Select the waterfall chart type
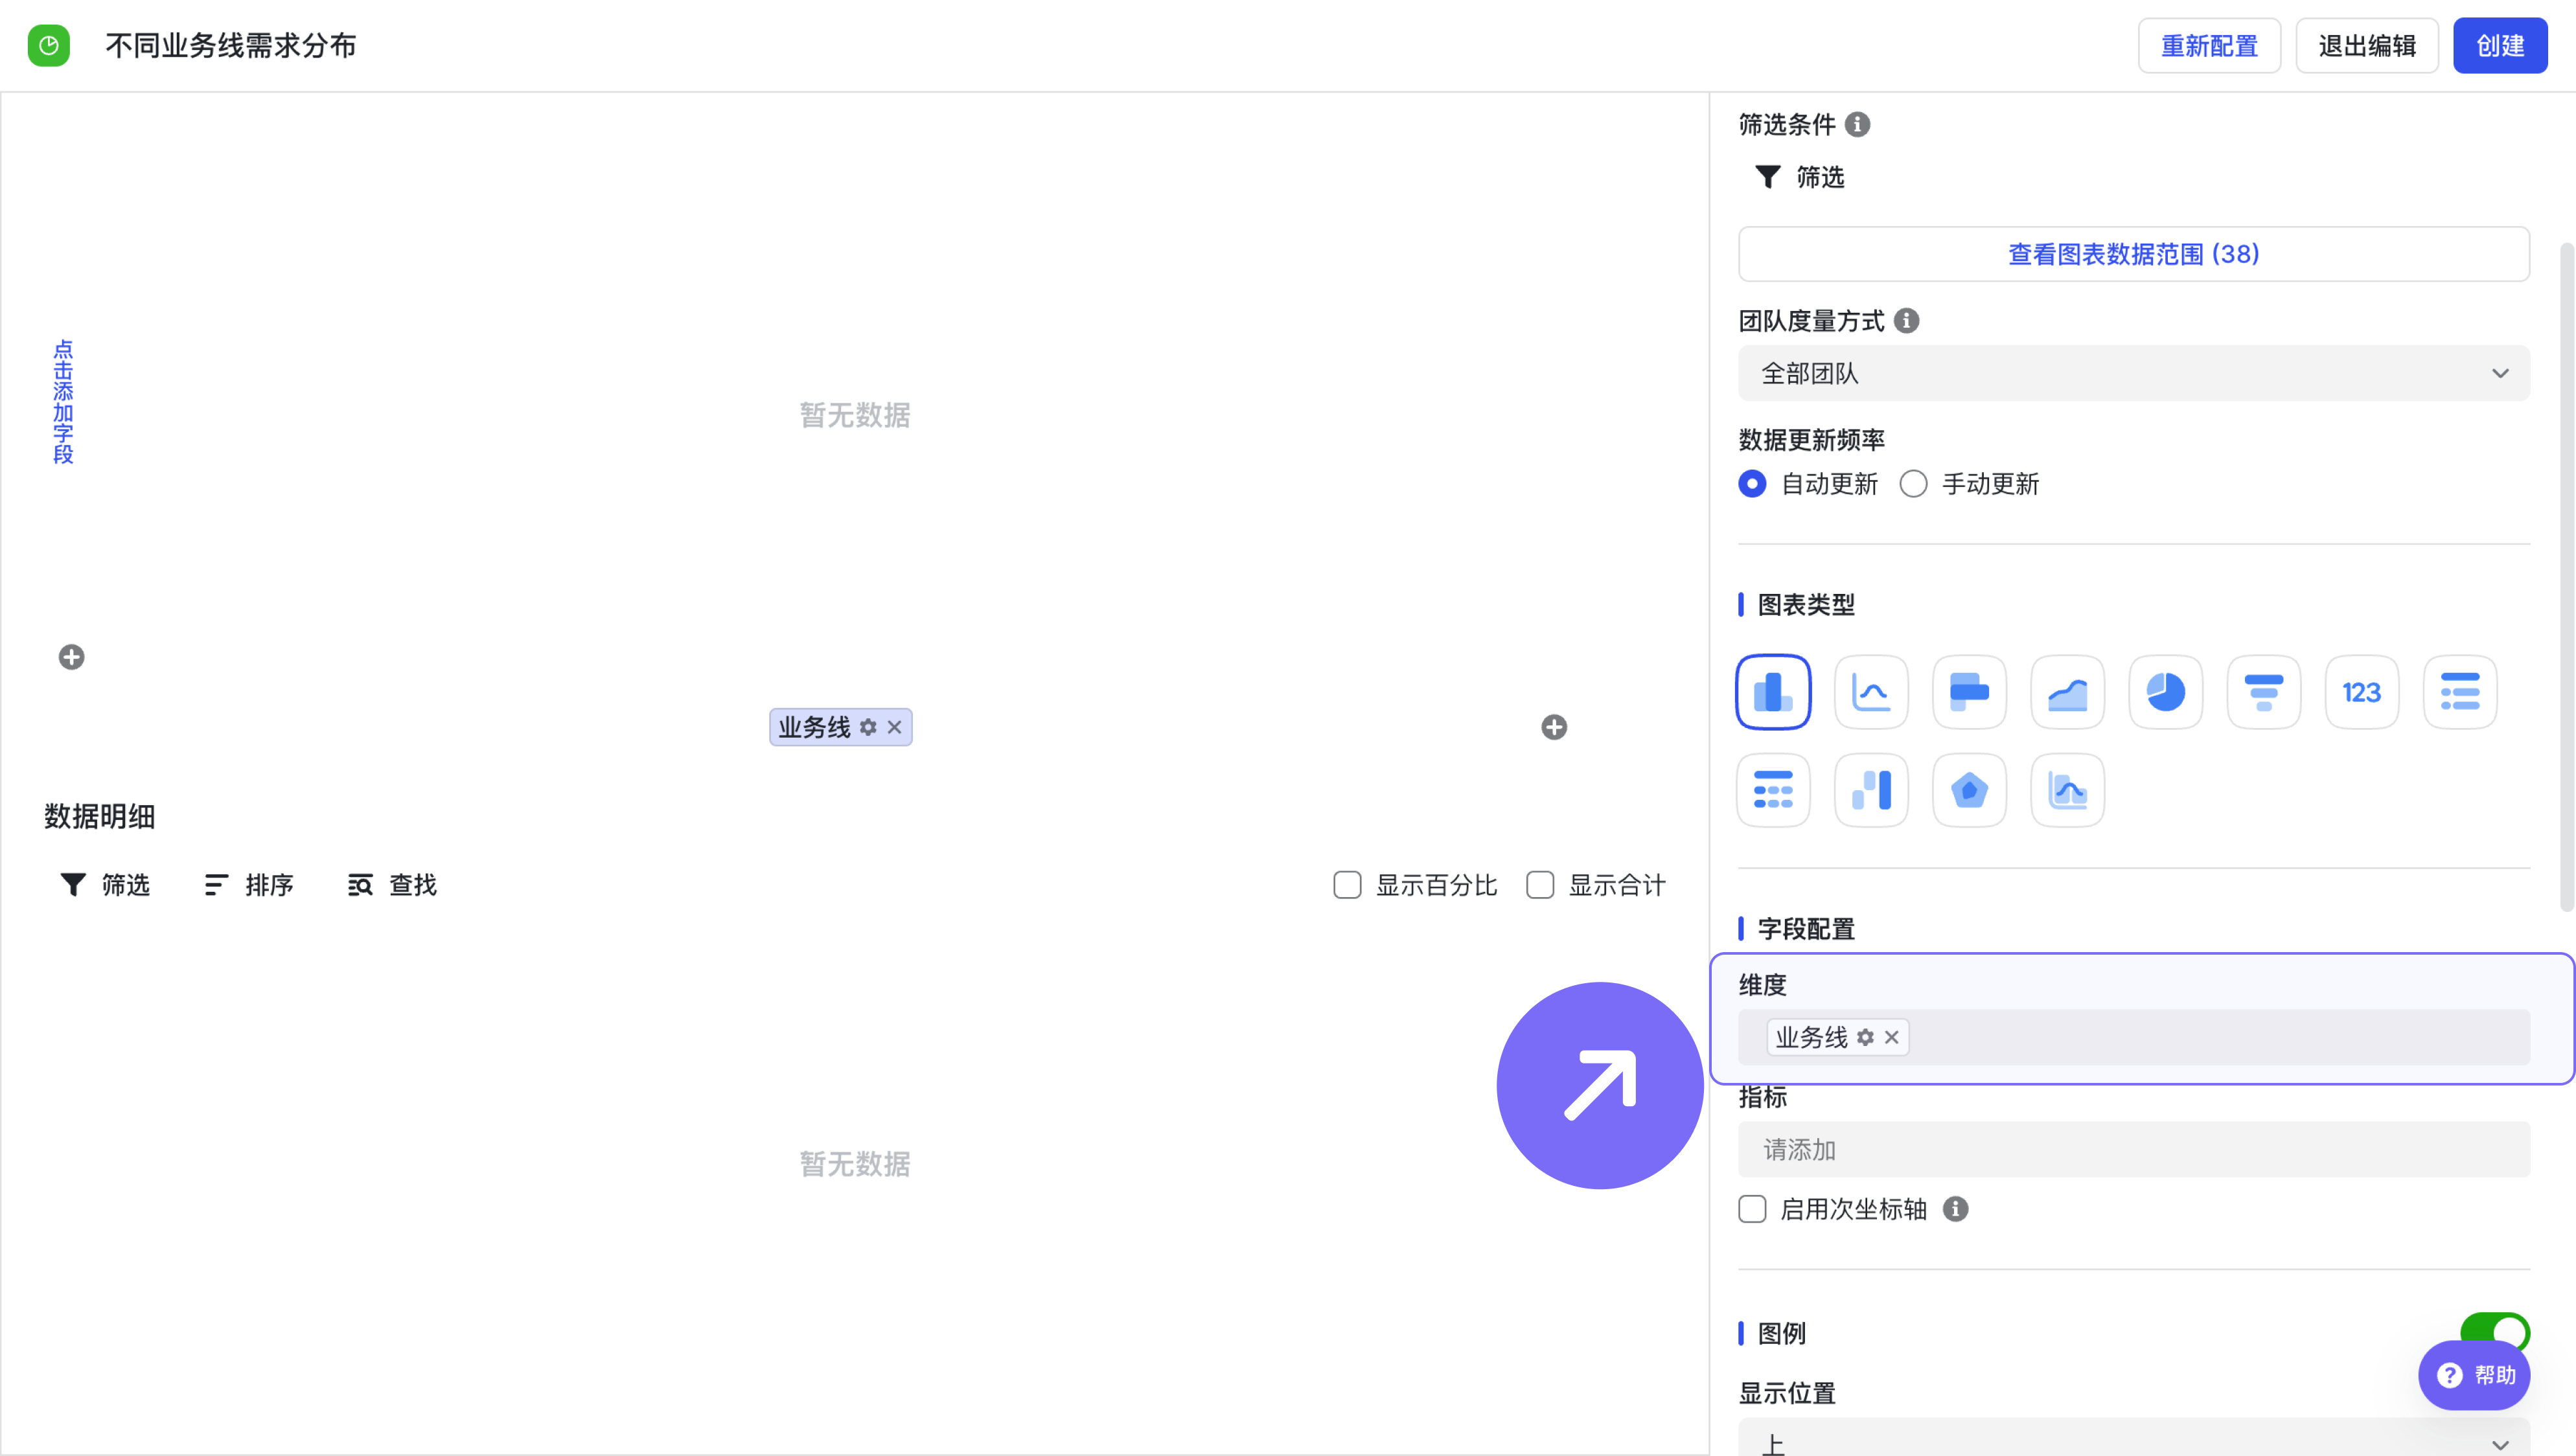2576x1456 pixels. coord(1871,790)
